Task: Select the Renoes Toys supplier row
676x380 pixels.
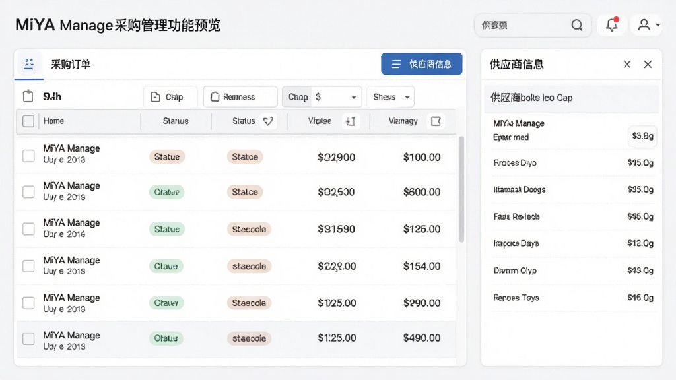Action: point(573,298)
